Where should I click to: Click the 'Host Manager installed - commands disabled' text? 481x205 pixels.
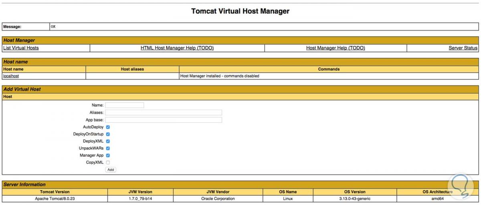tap(220, 76)
